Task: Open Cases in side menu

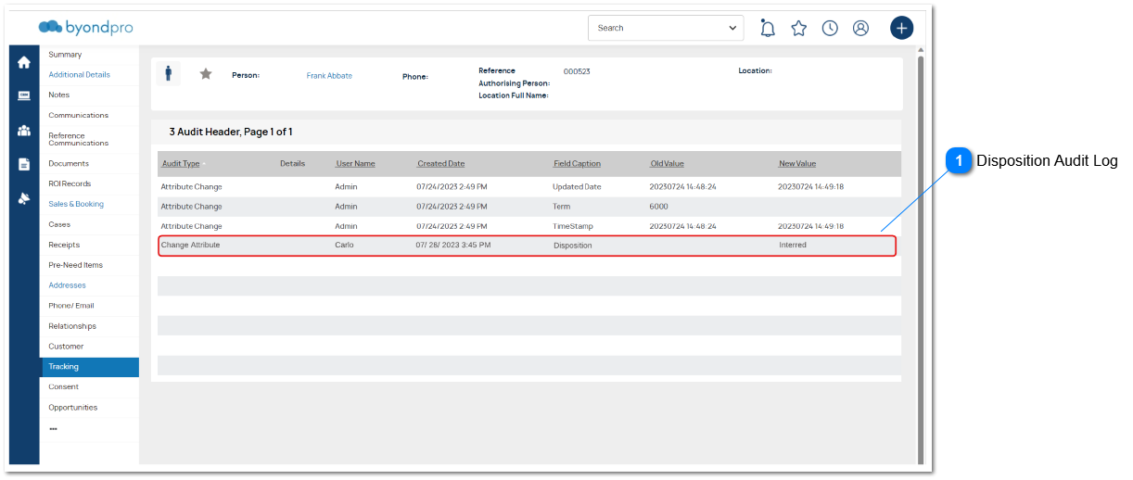Action: click(59, 224)
